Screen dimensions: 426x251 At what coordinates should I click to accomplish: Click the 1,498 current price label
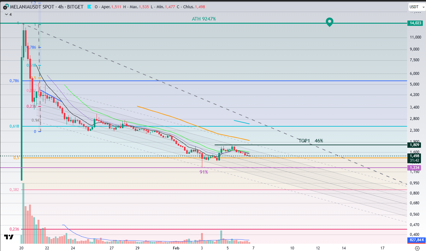415,156
